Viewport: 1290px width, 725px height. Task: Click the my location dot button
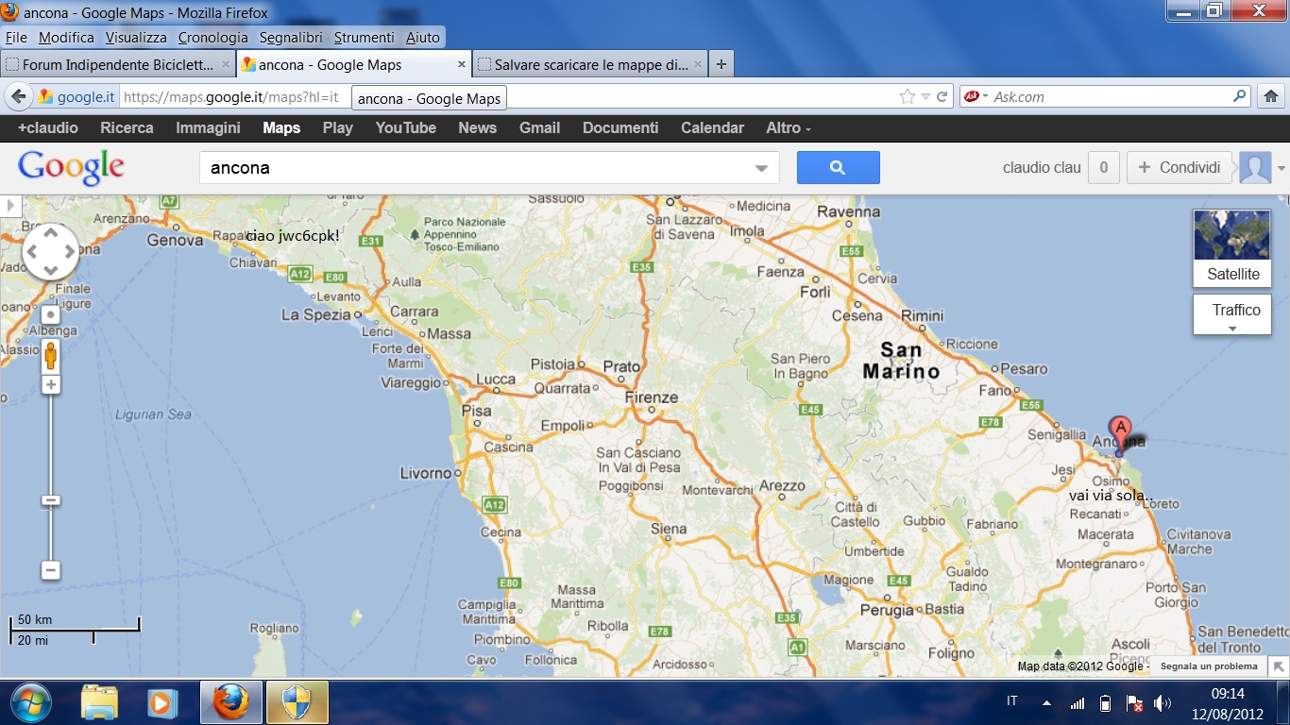(50, 314)
